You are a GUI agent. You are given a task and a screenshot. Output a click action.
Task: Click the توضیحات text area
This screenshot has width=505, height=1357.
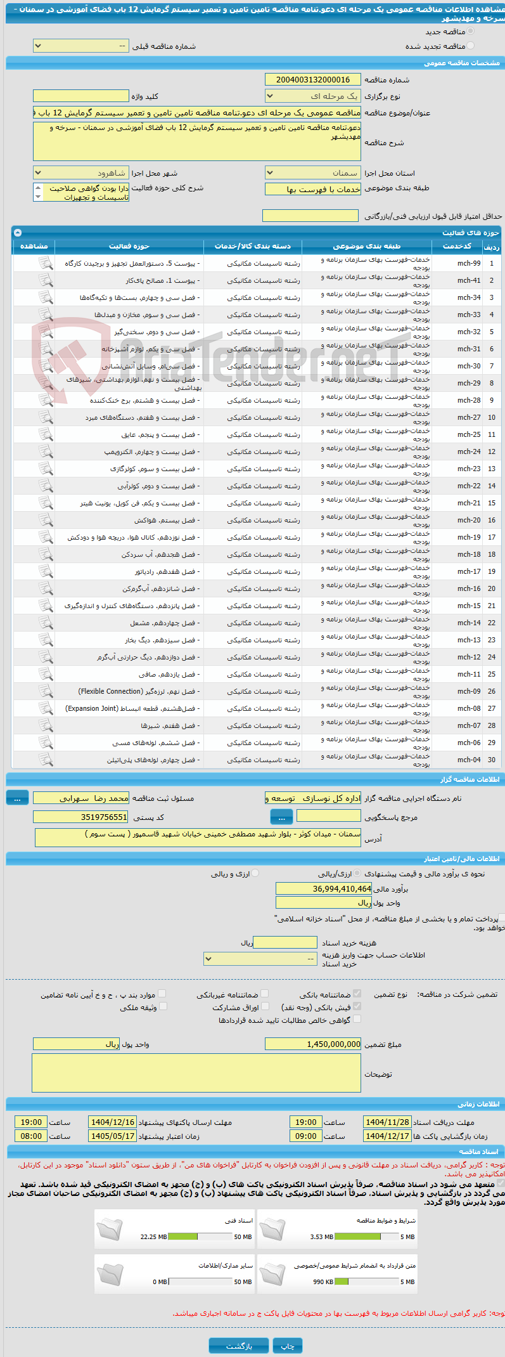coord(196,1073)
